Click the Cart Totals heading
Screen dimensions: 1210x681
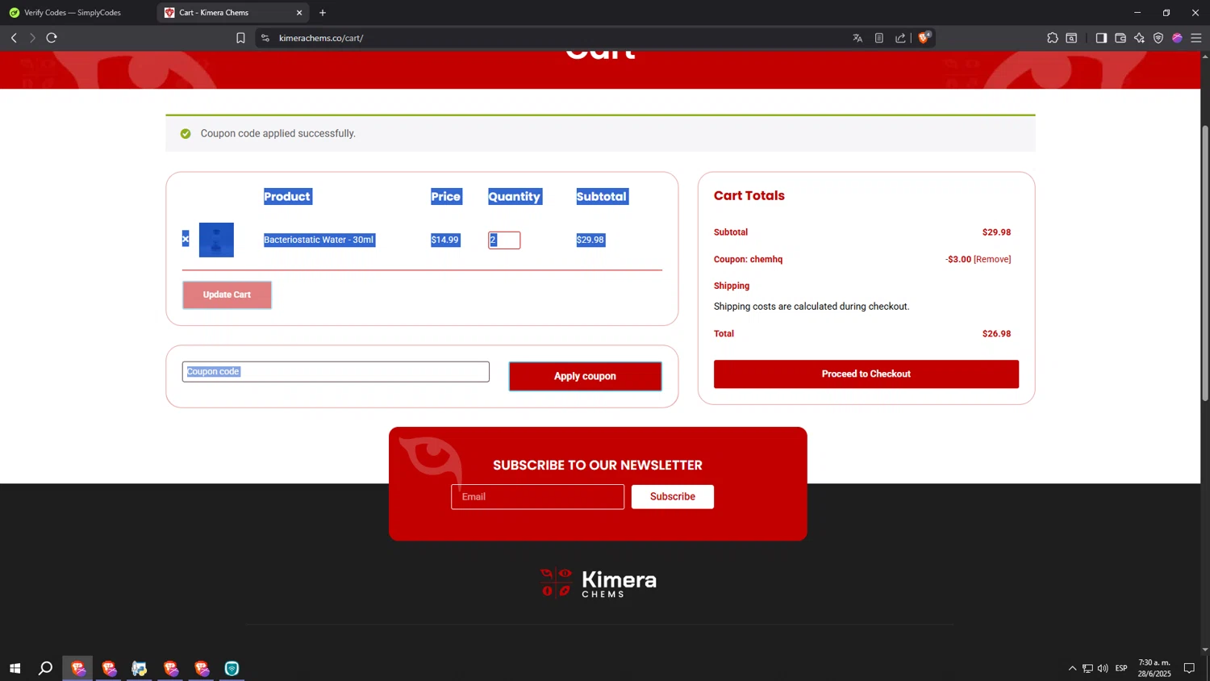(x=749, y=195)
